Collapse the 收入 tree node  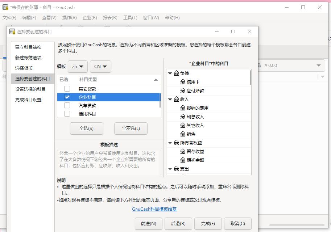[x=170, y=100]
